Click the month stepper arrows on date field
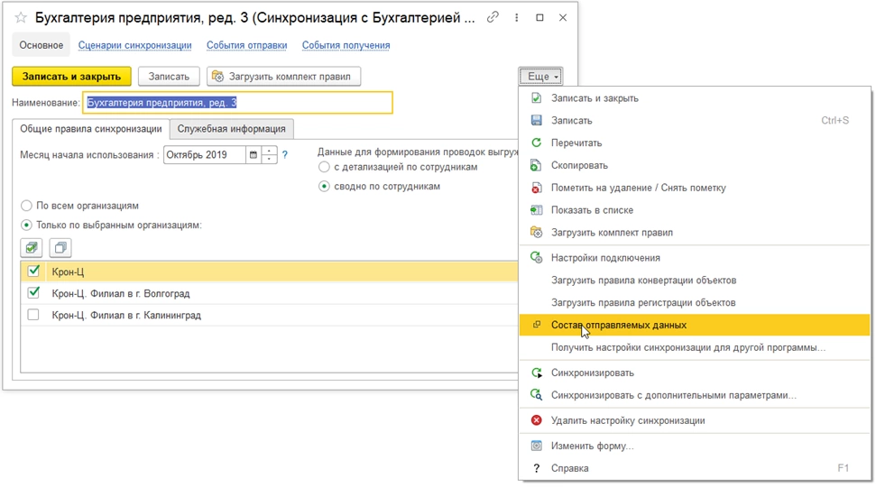Image resolution: width=876 pixels, height=488 pixels. click(x=269, y=155)
